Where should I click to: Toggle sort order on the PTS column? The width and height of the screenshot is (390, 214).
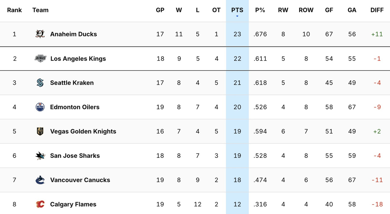click(x=237, y=10)
